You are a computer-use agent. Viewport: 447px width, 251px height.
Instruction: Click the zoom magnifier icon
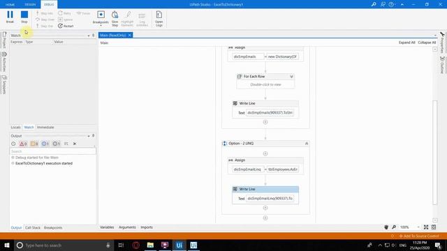pyautogui.click(x=394, y=227)
